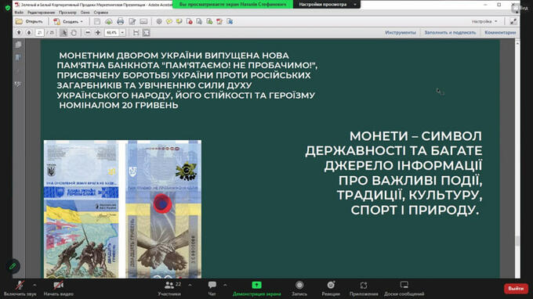Toggle the Zoom annotation pencil button

(13, 266)
